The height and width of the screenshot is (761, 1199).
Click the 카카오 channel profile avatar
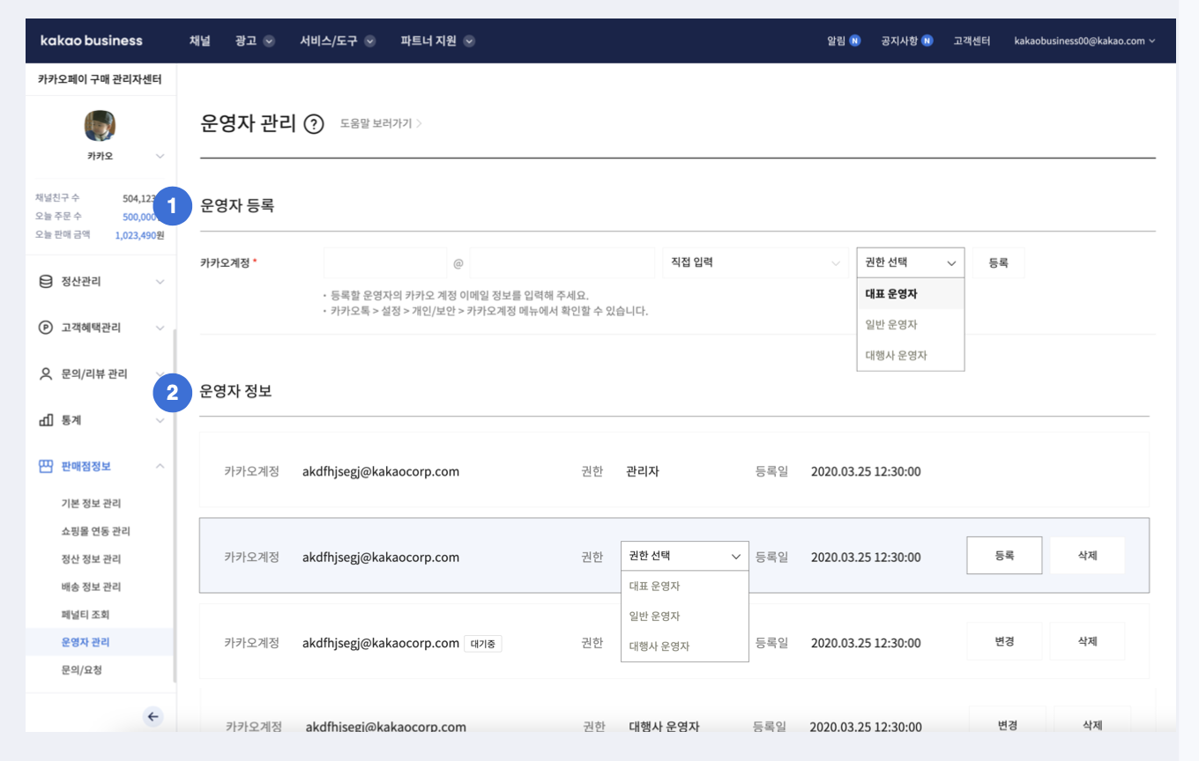point(100,126)
